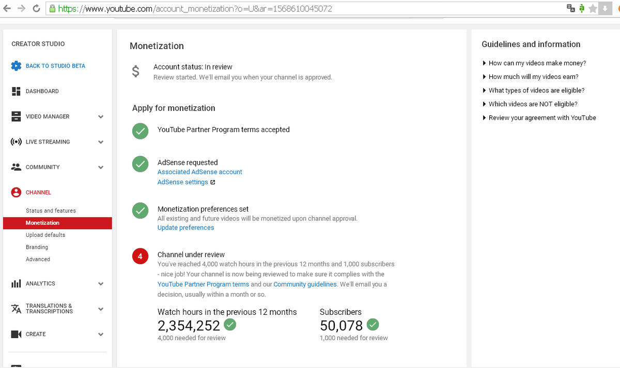This screenshot has height=368, width=620.
Task: Expand 'How can my videos make money?'
Action: [534, 63]
